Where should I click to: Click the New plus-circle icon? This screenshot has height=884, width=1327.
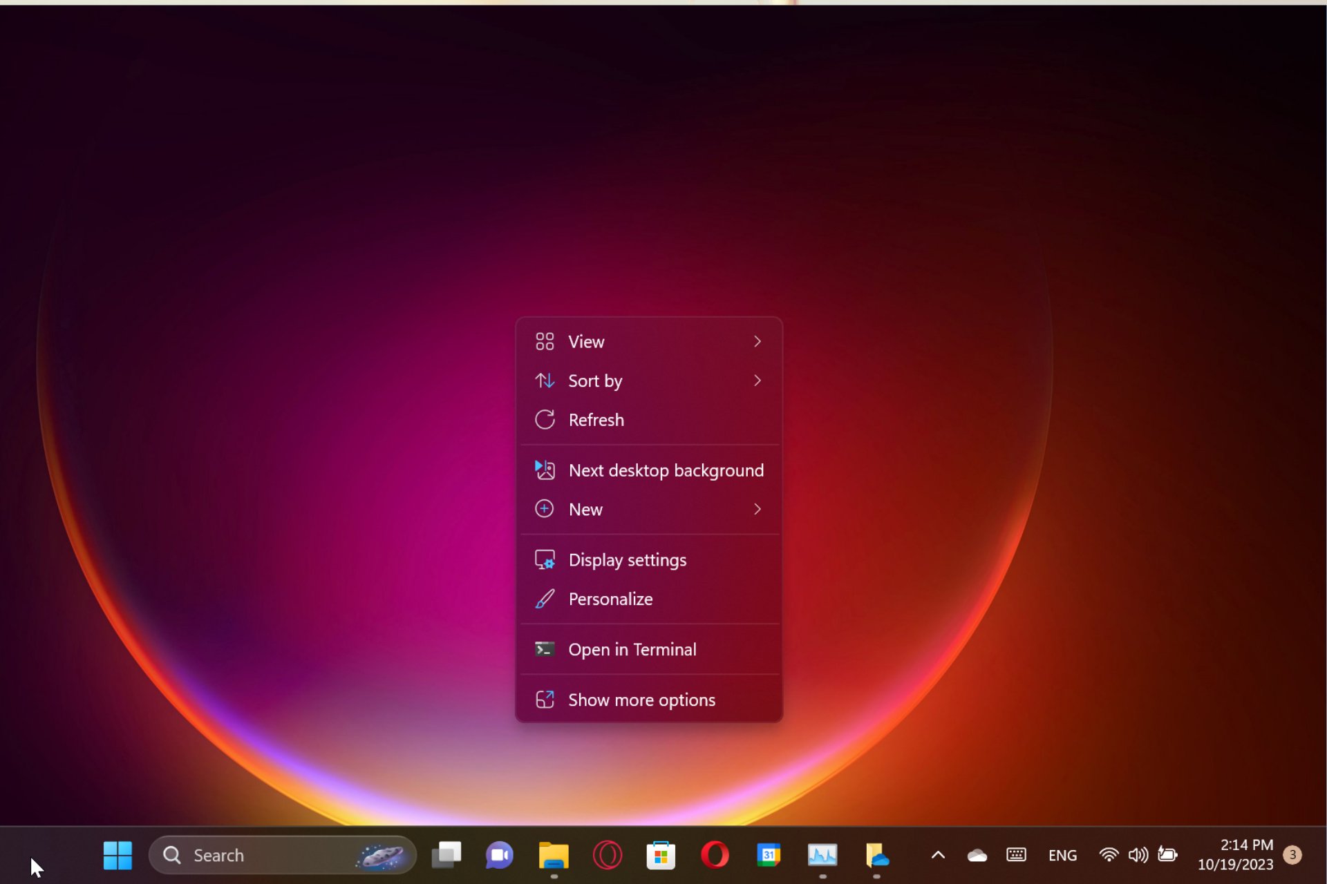click(545, 509)
